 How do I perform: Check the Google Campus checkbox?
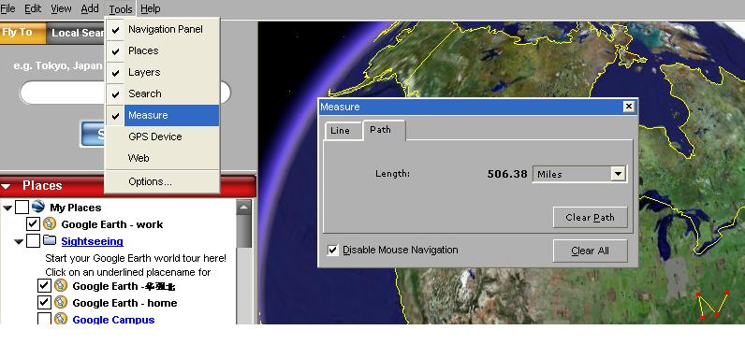pyautogui.click(x=44, y=319)
